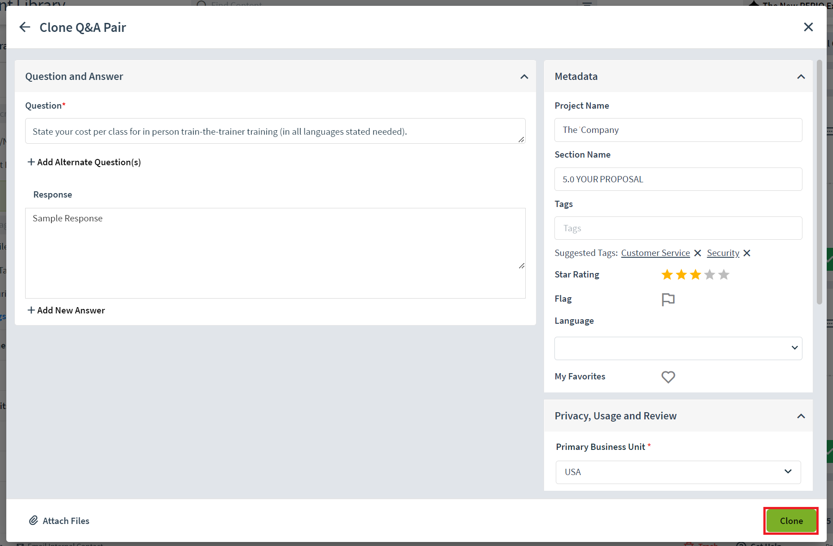Click the green Clone button

click(x=791, y=521)
